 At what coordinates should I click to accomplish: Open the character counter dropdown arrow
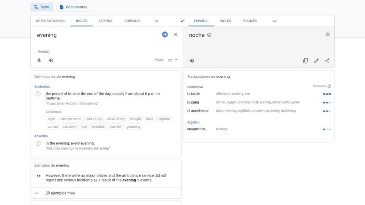(176, 60)
